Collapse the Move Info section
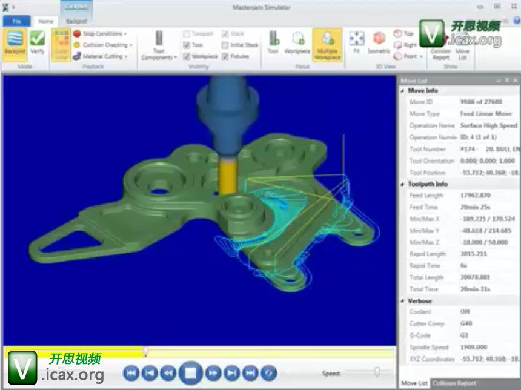This screenshot has height=390, width=521. (x=402, y=91)
